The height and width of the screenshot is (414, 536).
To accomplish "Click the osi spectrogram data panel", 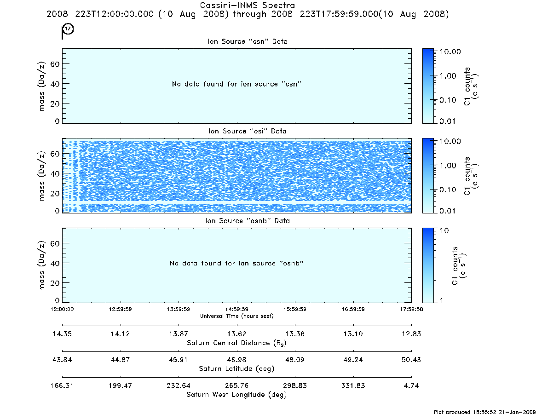I will pos(237,176).
